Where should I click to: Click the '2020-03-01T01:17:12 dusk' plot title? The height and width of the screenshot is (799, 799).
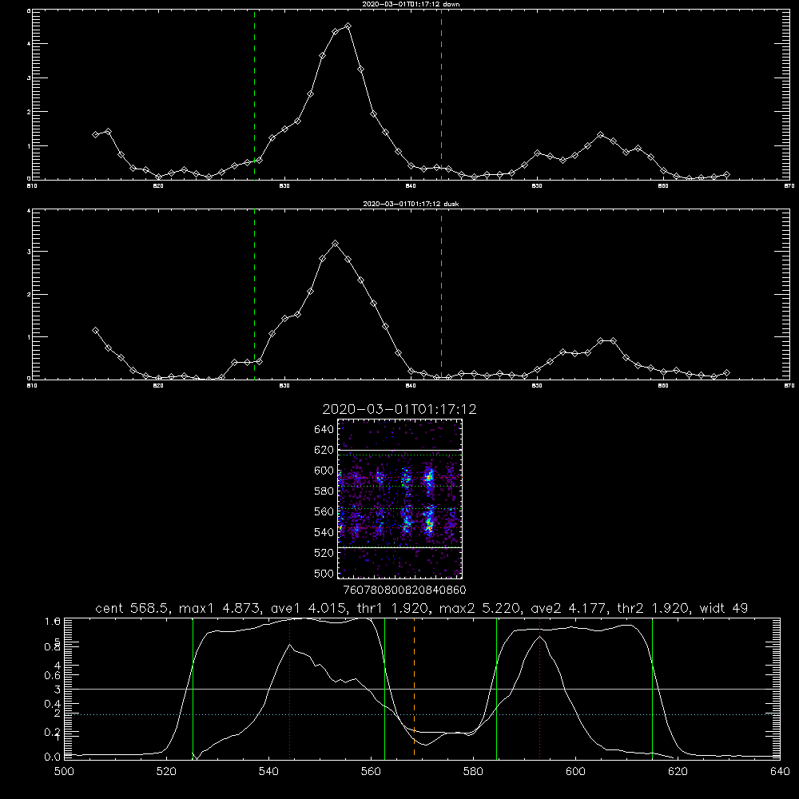point(411,204)
